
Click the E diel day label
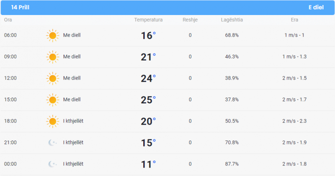[x=316, y=7]
